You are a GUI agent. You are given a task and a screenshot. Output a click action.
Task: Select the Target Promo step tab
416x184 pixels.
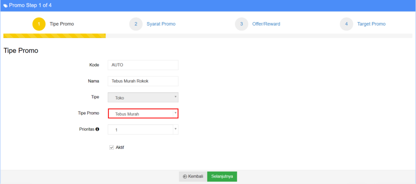[371, 24]
